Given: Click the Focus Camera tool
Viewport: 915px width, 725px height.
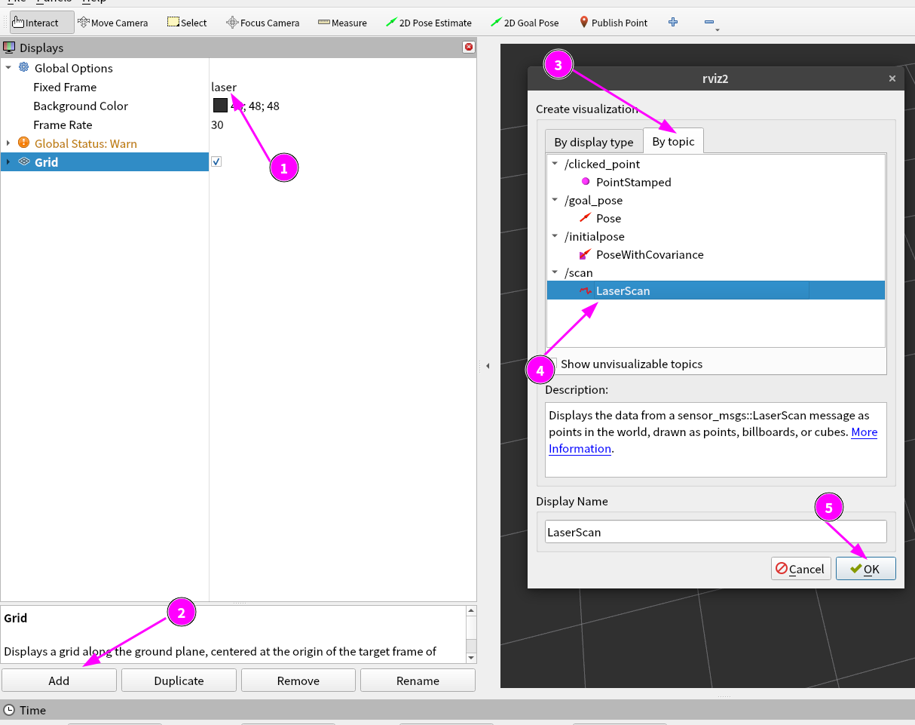Looking at the screenshot, I should coord(262,23).
